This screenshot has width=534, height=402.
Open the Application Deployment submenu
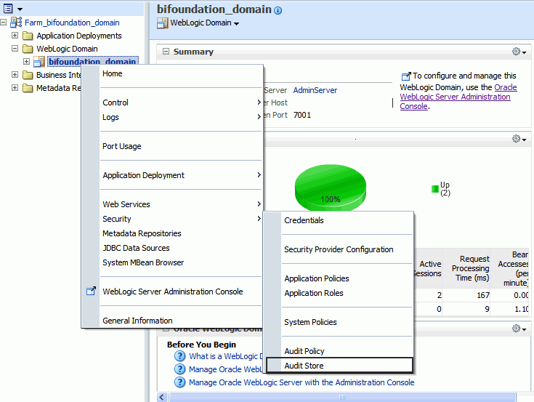click(x=181, y=175)
